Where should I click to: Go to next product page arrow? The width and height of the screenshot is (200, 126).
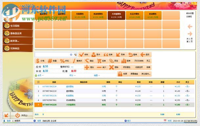pos(190,34)
